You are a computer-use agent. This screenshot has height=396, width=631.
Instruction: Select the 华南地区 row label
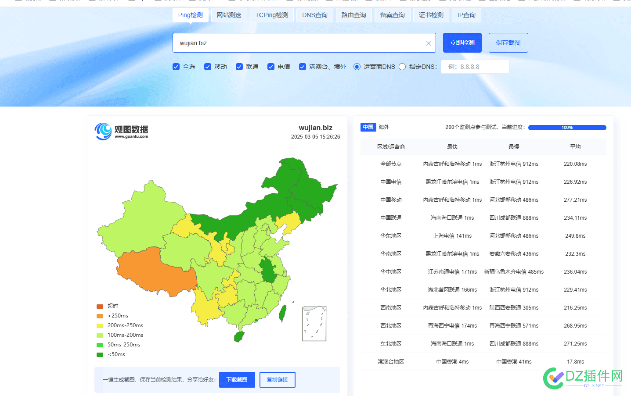pos(391,254)
